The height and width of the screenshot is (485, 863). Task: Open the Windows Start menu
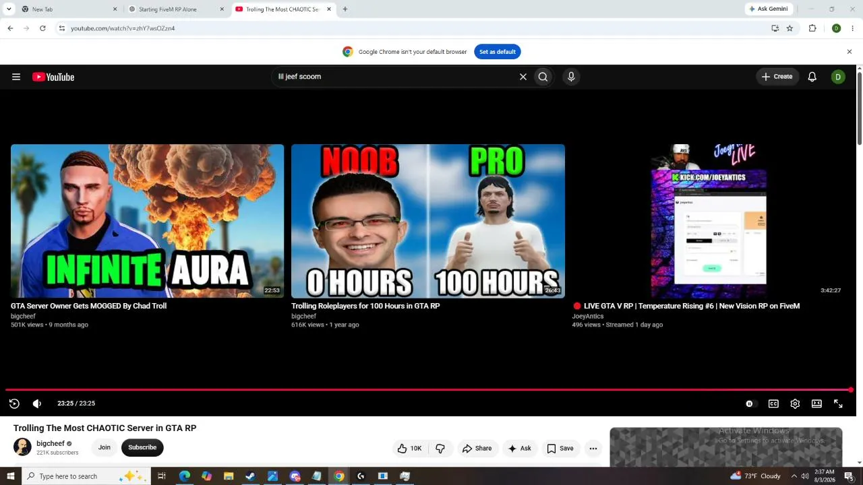pyautogui.click(x=11, y=476)
